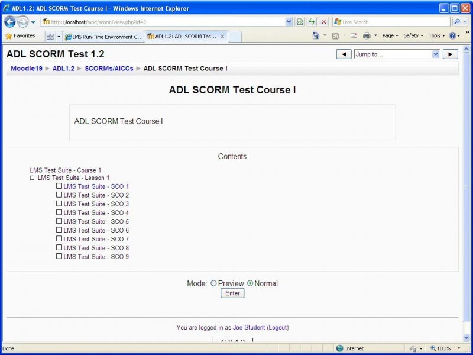Viewport: 473px width, 355px height.
Task: Open the LMS Test Suite - SCO 1 link
Action: tap(96, 186)
